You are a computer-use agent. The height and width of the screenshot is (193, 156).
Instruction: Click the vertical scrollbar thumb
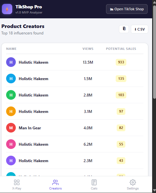coord(154,52)
